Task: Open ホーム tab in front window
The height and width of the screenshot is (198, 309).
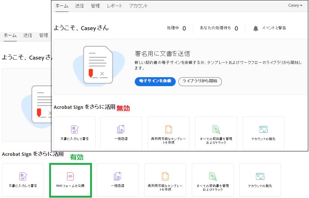Action: (62, 6)
